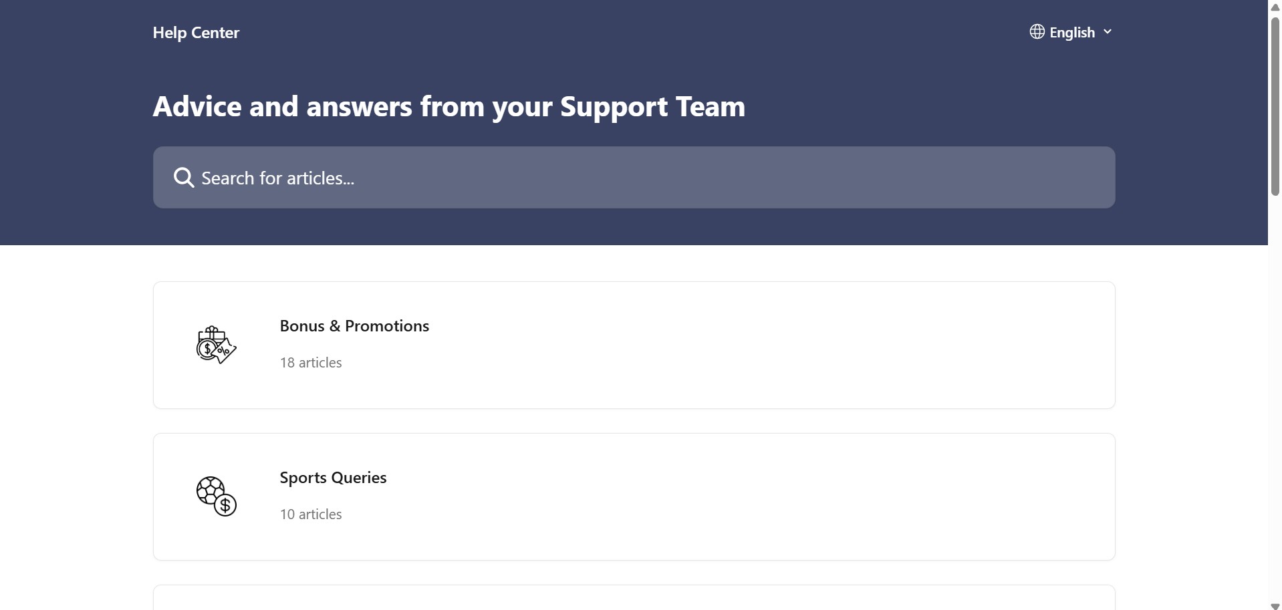
Task: Click the Bonus & Promotions gift icon
Action: (x=216, y=345)
